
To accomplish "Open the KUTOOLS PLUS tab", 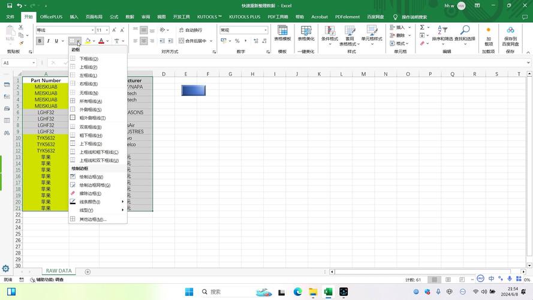I will click(x=245, y=17).
